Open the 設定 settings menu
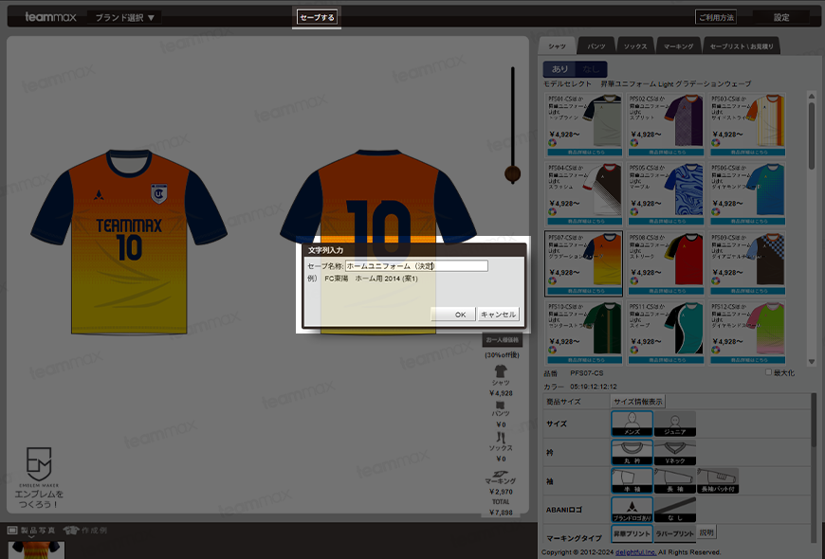Screen dimensions: 825x559 781,17
